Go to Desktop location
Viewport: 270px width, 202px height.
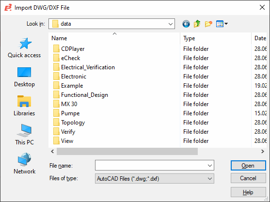click(24, 77)
